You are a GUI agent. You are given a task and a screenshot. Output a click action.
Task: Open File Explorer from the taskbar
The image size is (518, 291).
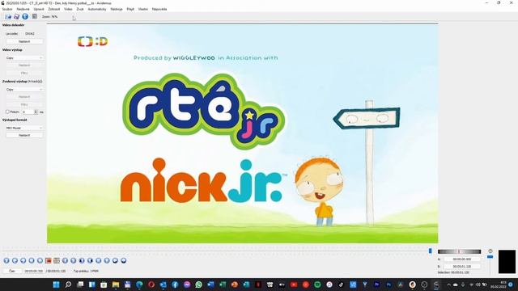point(116,285)
